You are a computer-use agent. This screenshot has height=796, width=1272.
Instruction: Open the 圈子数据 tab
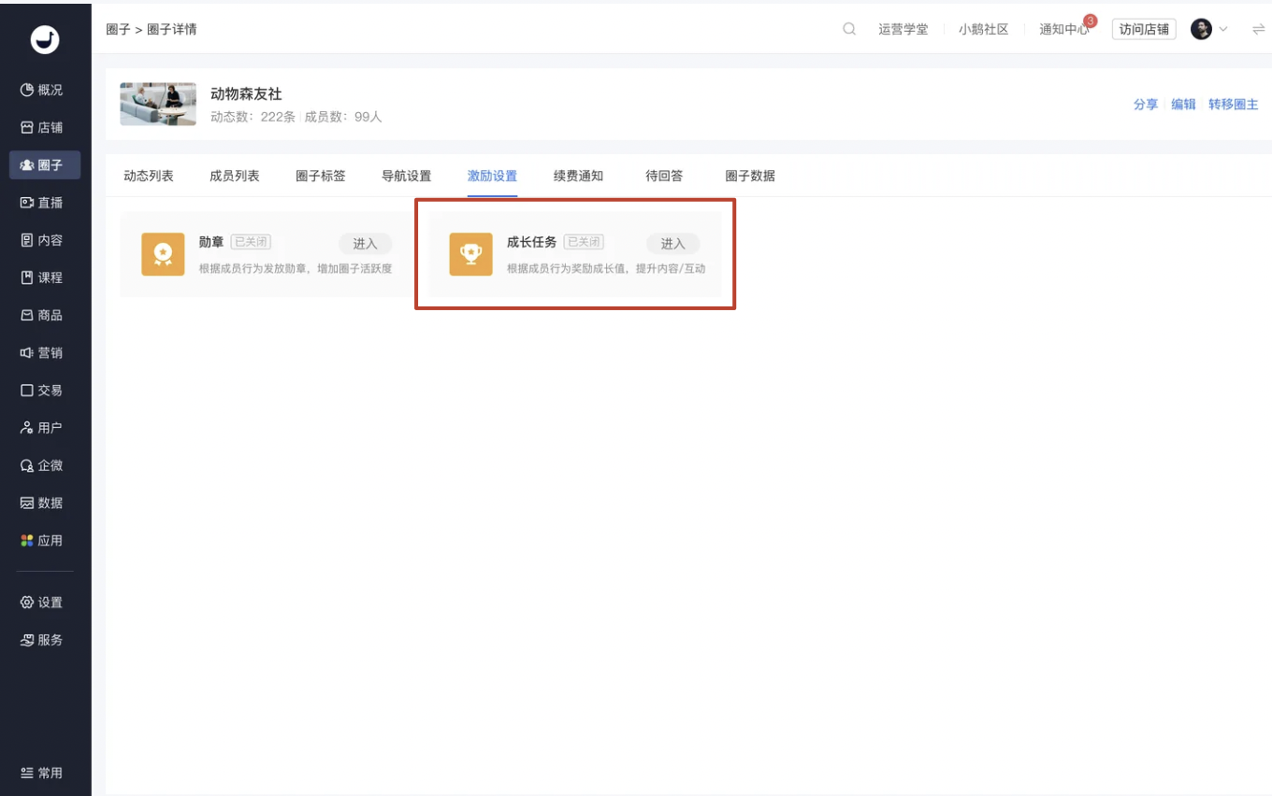(x=750, y=176)
